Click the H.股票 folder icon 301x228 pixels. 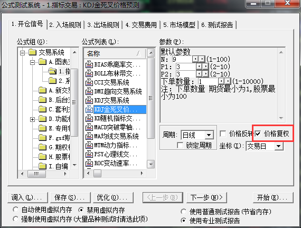pos(43,157)
